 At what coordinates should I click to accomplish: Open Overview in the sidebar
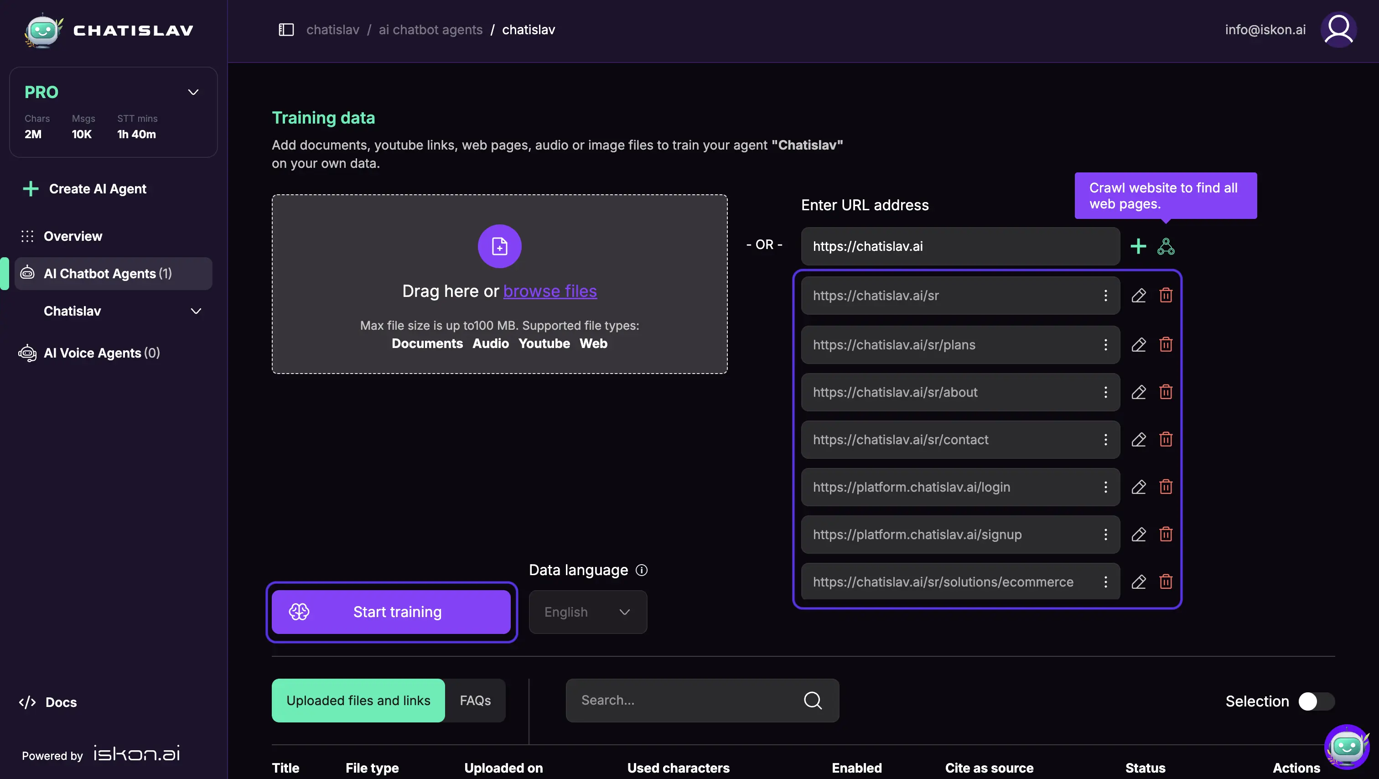(x=73, y=236)
